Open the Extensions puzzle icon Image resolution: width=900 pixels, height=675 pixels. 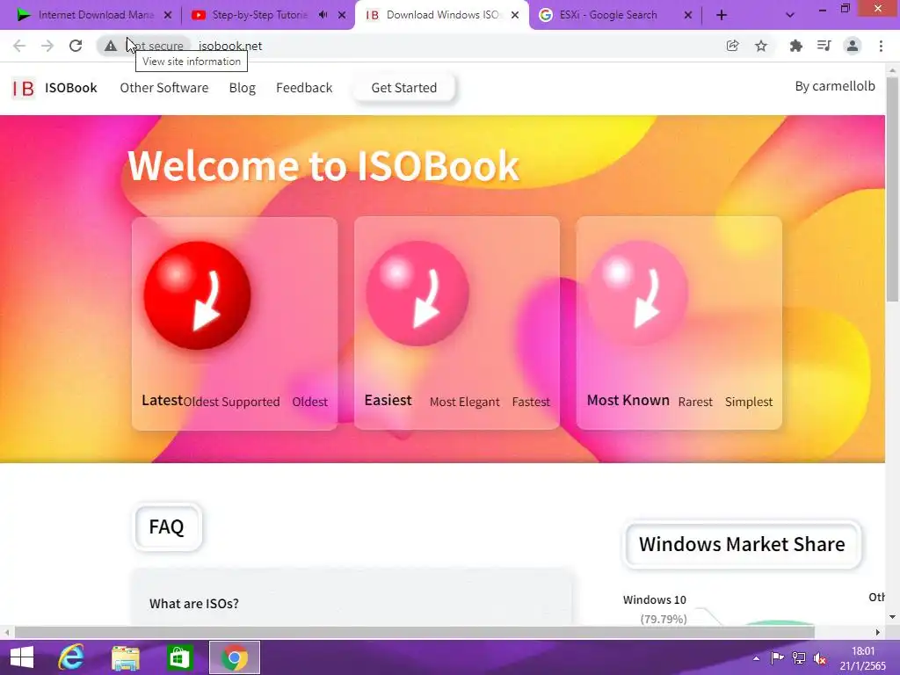pyautogui.click(x=795, y=46)
